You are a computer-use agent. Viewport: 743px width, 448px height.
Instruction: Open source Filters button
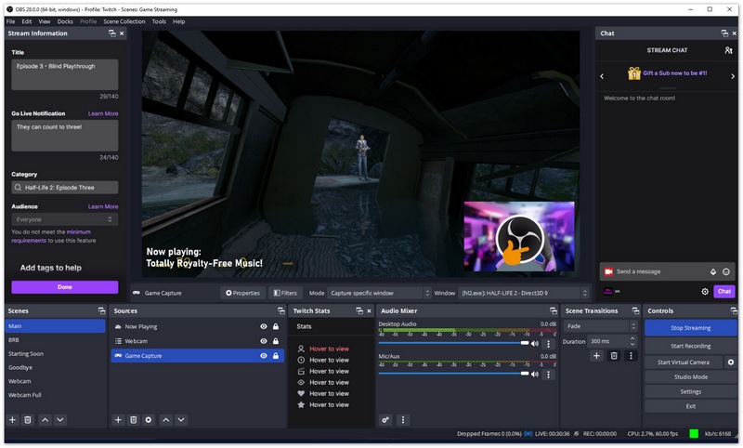pyautogui.click(x=285, y=294)
